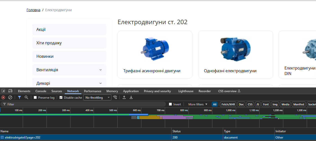Image resolution: width=316 pixels, height=141 pixels.
Task: Open the Memory tab
Action: coord(112,91)
